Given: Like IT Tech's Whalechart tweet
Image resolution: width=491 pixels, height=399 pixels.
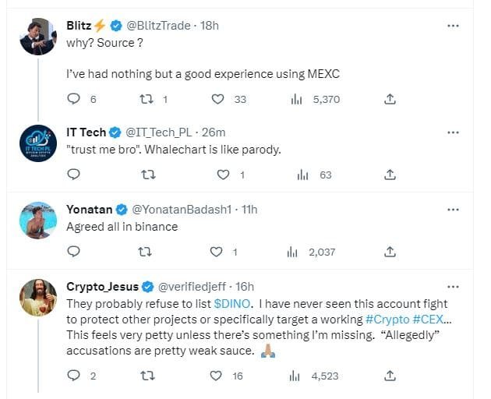Looking at the screenshot, I should pyautogui.click(x=223, y=175).
